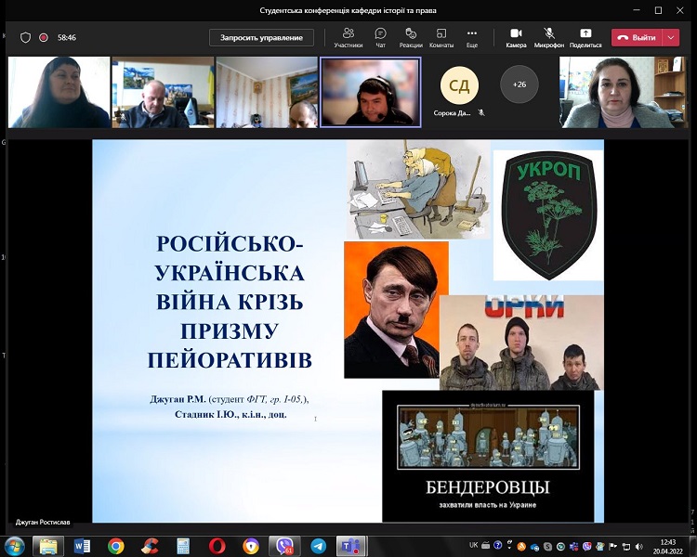This screenshot has height=557, width=697.
Task: Click the БЕНДЕРОВЦЫ meme image on slide
Action: click(x=488, y=456)
